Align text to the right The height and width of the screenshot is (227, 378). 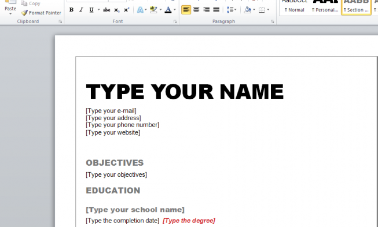[x=206, y=10]
